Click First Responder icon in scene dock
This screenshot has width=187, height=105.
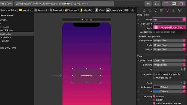point(86,20)
